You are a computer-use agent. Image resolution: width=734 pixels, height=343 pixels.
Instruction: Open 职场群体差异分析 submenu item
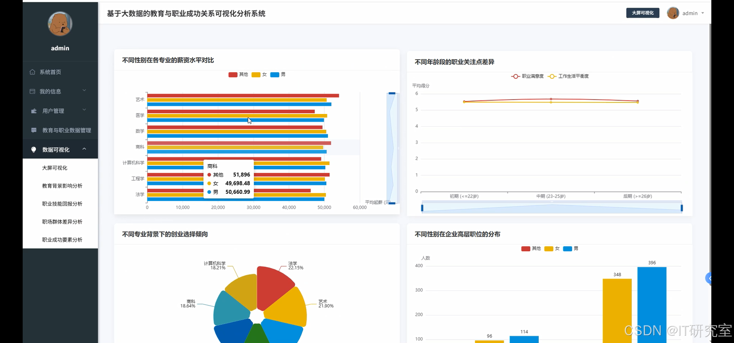[62, 222]
